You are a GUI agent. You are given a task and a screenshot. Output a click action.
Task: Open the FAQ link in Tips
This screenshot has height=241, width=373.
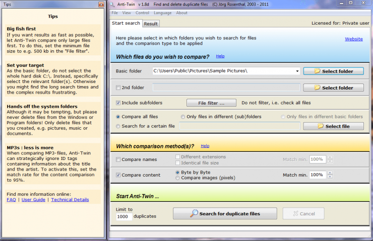(x=11, y=200)
